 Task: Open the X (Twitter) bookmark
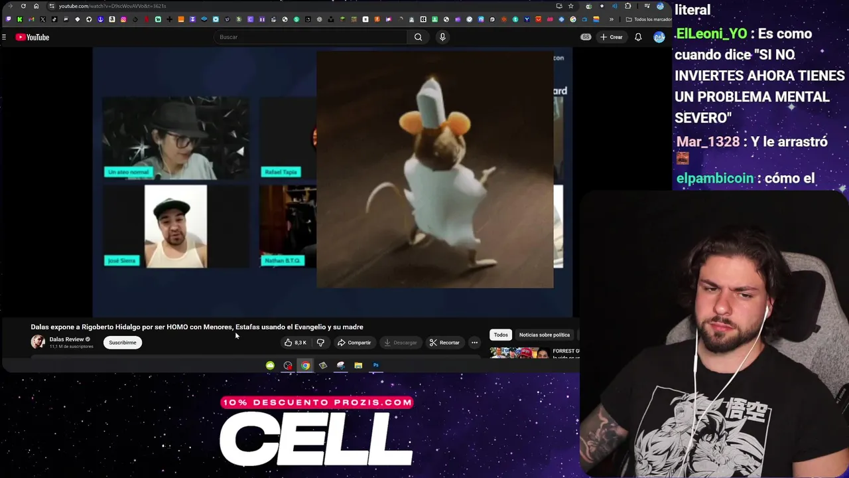(x=42, y=19)
